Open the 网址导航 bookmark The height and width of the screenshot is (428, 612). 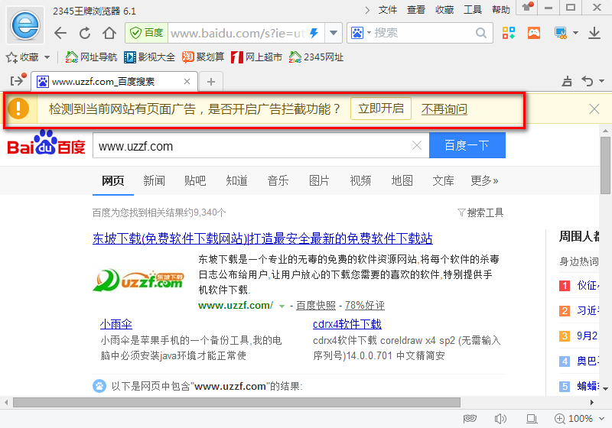(x=91, y=57)
